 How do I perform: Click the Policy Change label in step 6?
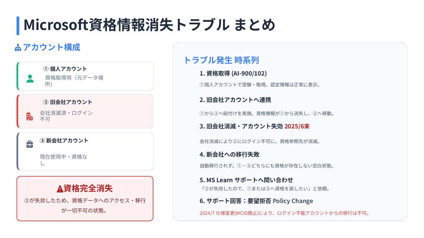[x=293, y=201]
